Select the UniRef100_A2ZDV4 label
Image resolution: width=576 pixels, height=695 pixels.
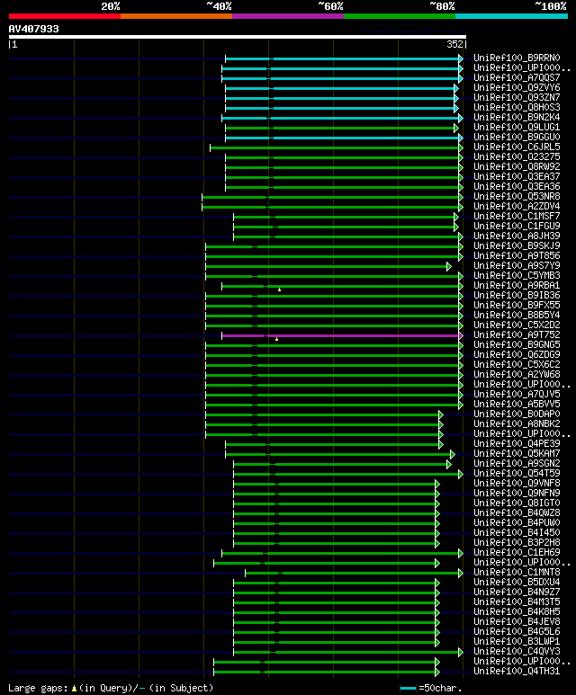[x=517, y=206]
